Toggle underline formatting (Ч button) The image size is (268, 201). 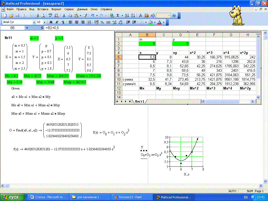63,22
